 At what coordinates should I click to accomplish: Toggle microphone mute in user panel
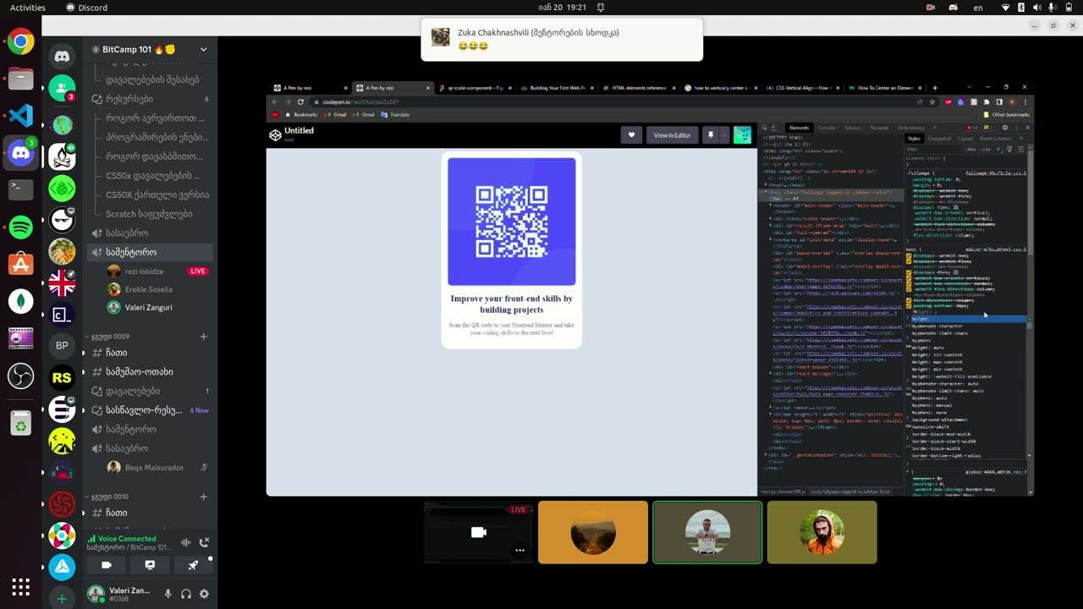[x=168, y=594]
